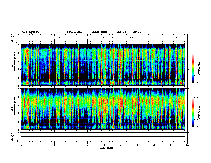This screenshot has width=211, height=163.
Task: Click the ch.1 colorbar 'log(PSD)' units label
Action: pyautogui.click(x=200, y=70)
